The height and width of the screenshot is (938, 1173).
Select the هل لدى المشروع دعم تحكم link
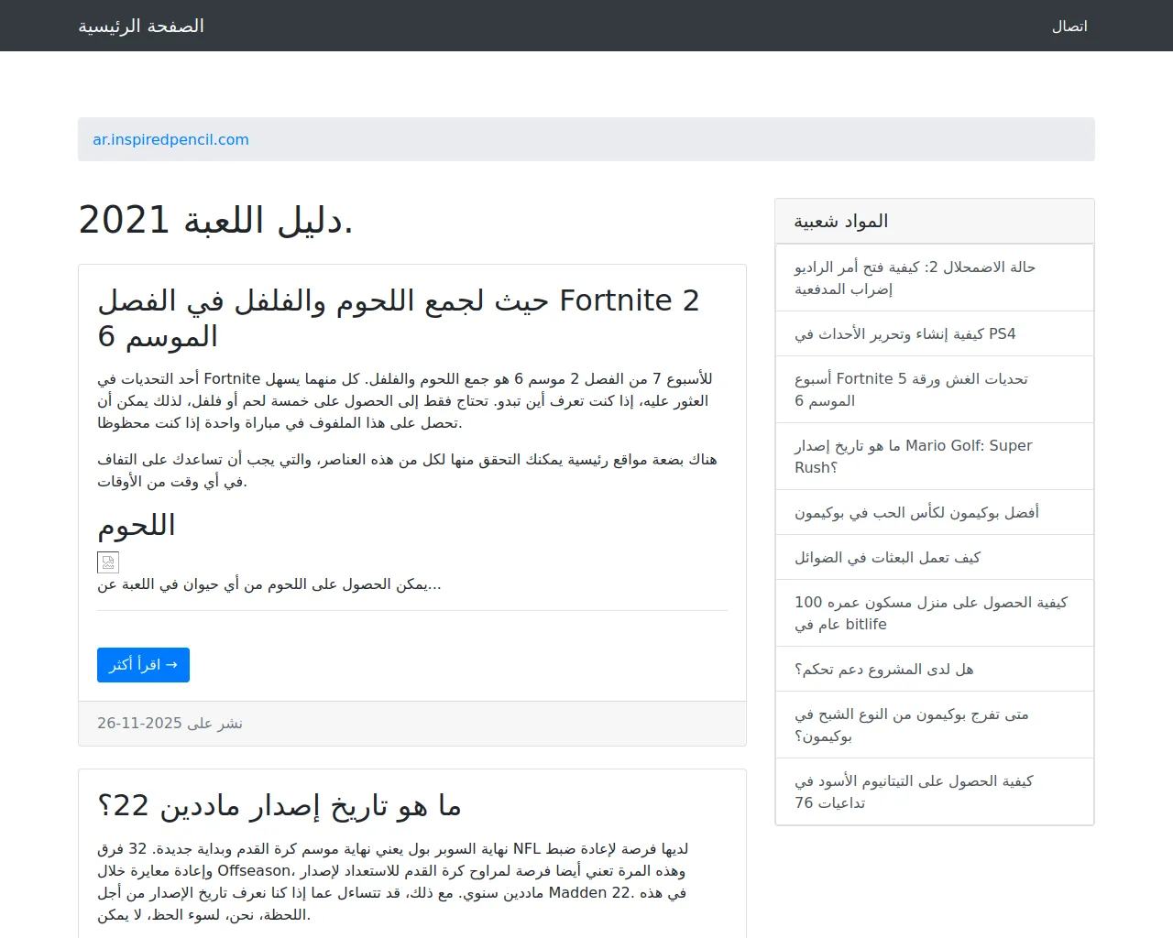[883, 669]
